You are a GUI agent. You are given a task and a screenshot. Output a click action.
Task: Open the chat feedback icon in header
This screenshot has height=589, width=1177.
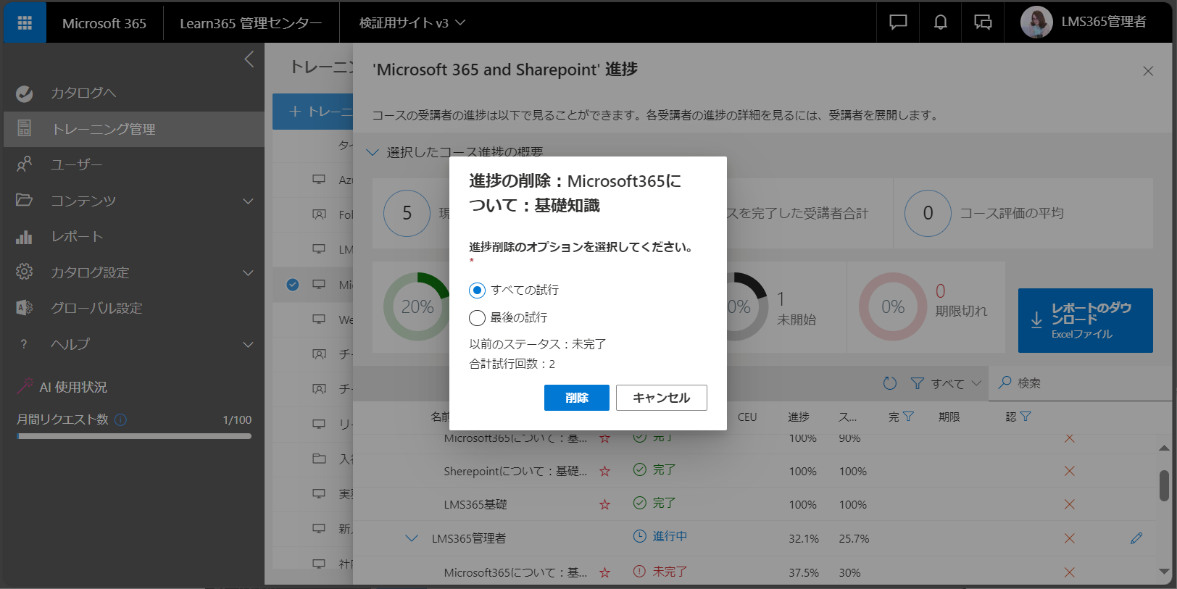(x=898, y=22)
